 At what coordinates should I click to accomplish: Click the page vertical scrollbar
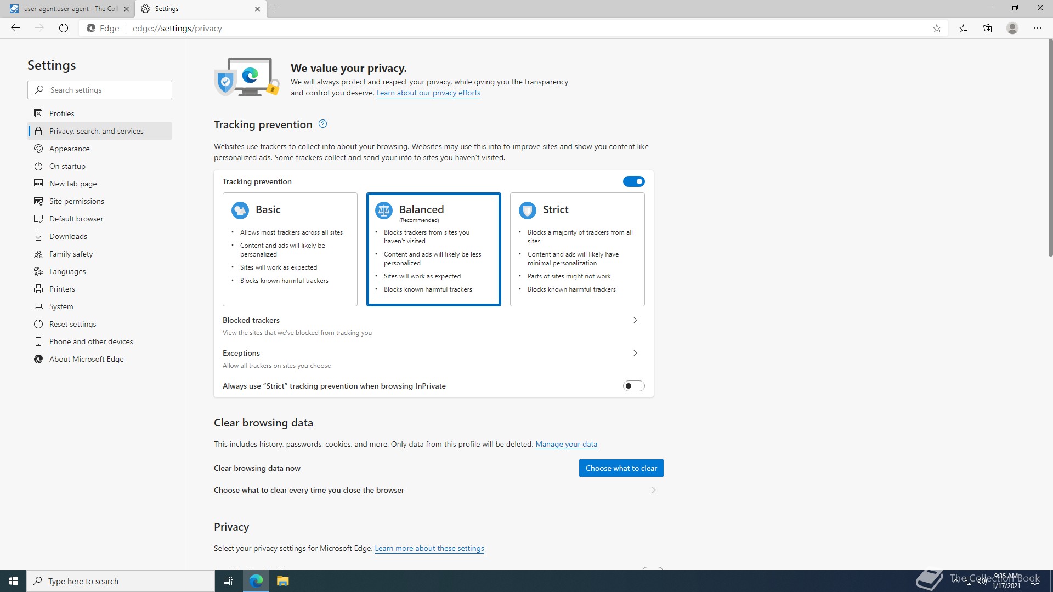pyautogui.click(x=1050, y=148)
